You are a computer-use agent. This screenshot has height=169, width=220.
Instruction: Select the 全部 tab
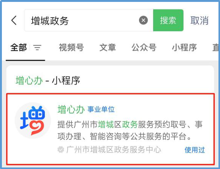(x=19, y=48)
